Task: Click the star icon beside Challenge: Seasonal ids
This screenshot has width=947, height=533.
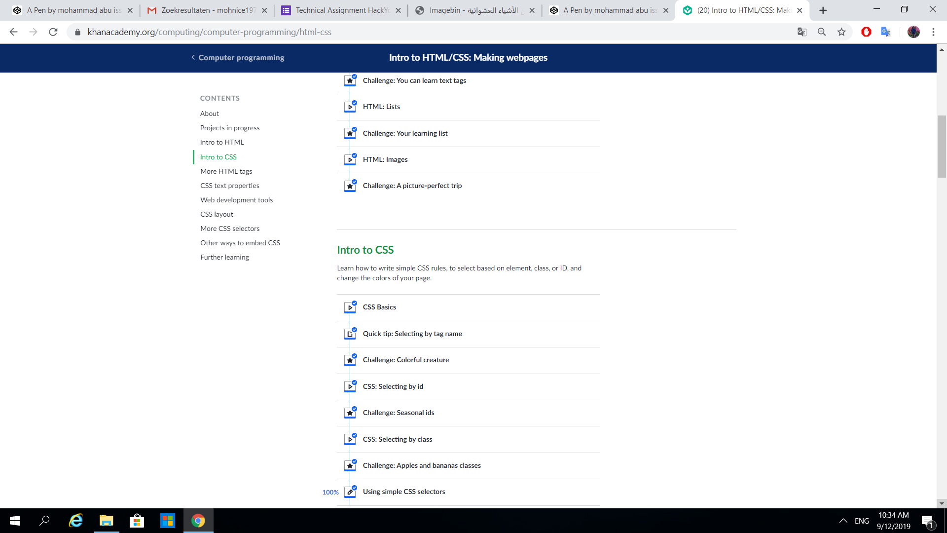Action: pyautogui.click(x=350, y=413)
